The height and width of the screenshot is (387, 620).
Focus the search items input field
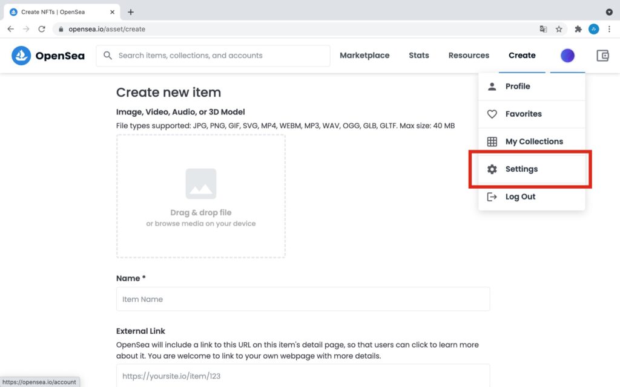pos(213,56)
